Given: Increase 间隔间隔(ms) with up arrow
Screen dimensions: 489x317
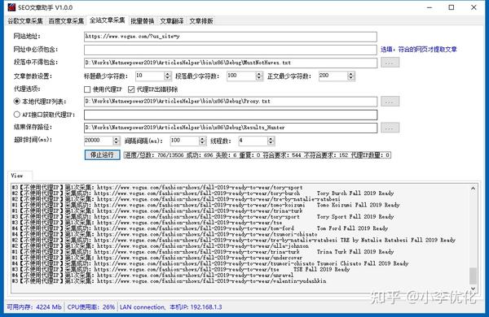Looking at the screenshot, I should [203, 139].
